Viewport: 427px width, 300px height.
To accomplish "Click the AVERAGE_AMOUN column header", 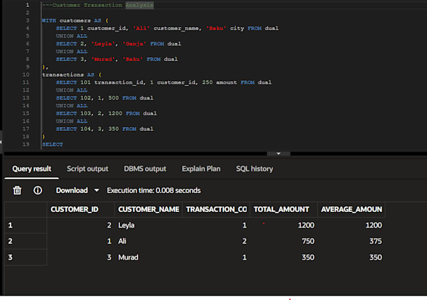I will pyautogui.click(x=351, y=209).
